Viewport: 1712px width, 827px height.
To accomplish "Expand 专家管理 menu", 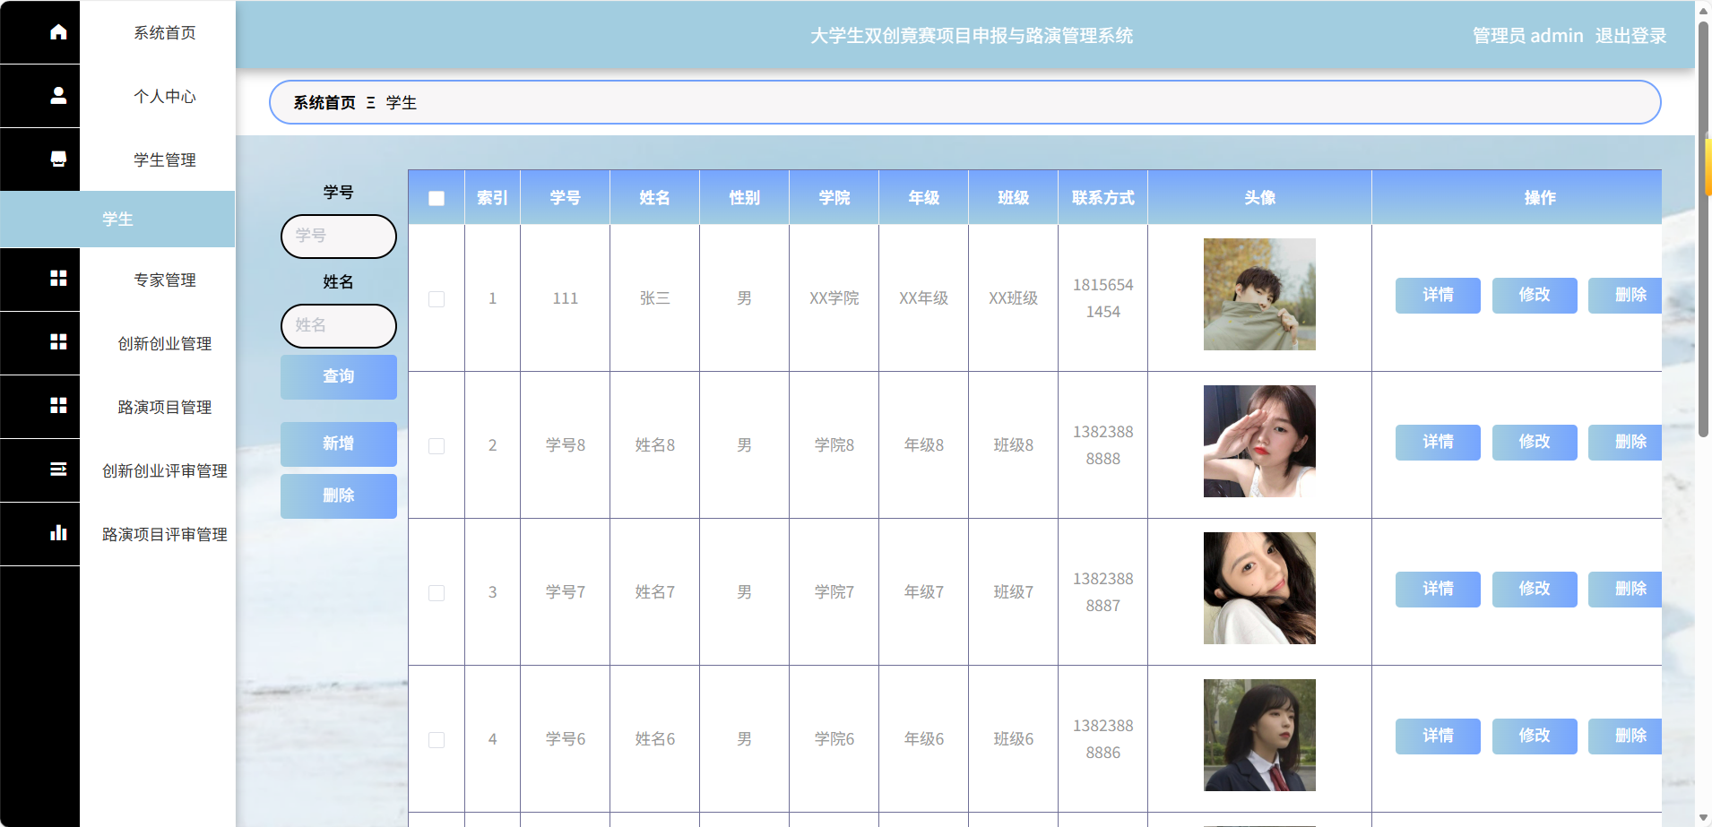I will click(165, 280).
